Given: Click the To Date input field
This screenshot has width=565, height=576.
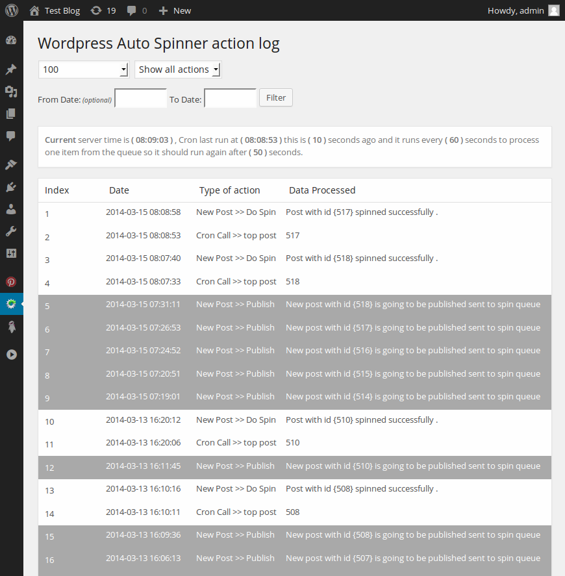Looking at the screenshot, I should pyautogui.click(x=231, y=98).
